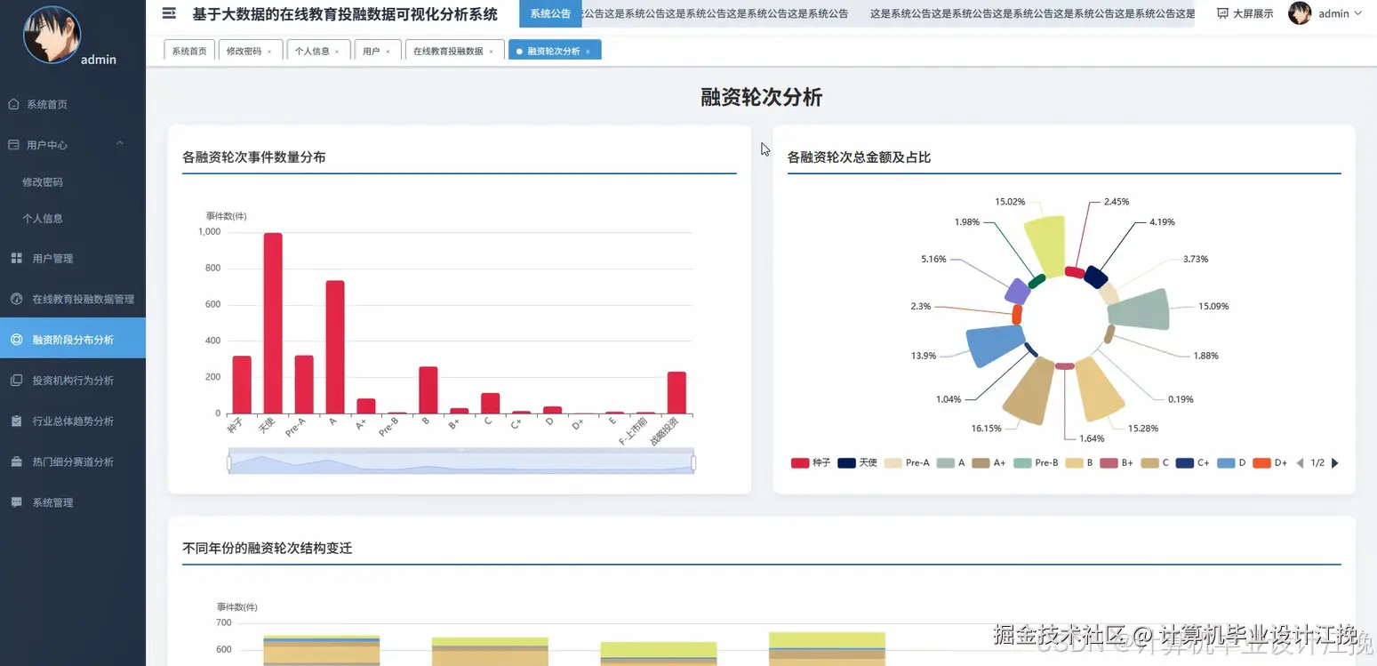Screen dimensions: 1377x666
Task: Open 用户管理 via its grid icon
Action: click(16, 259)
